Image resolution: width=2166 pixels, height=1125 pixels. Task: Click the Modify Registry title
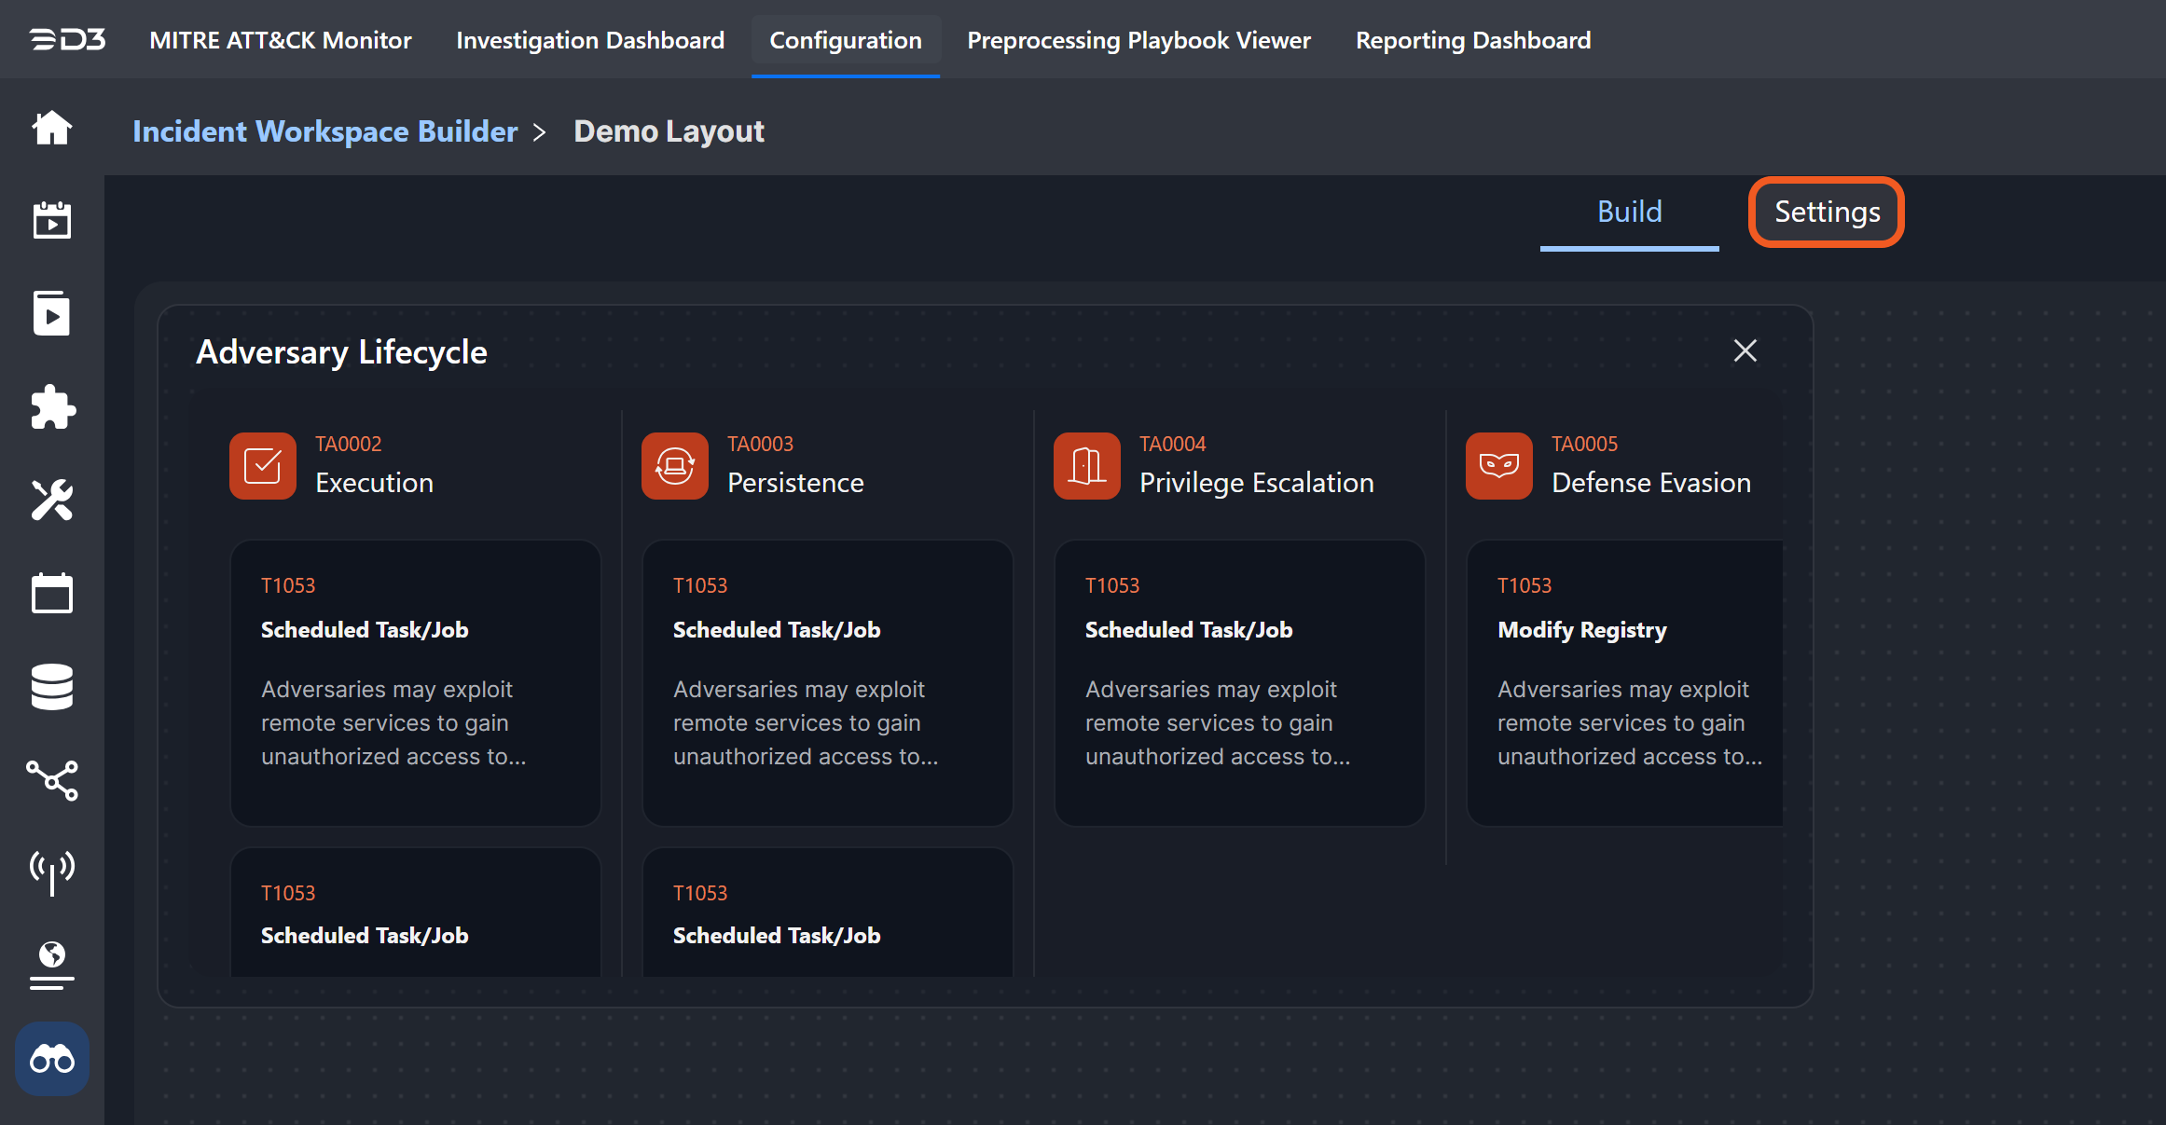click(1581, 630)
